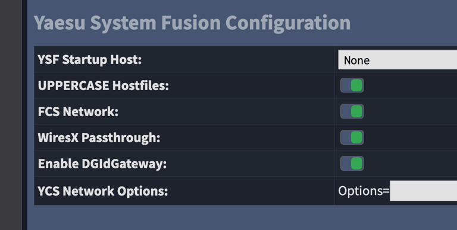Click the word 'System' in heading
The height and width of the screenshot is (230, 457).
click(x=123, y=23)
